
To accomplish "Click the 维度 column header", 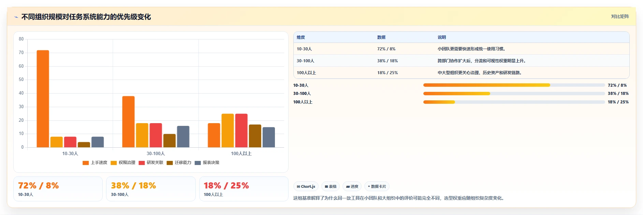I will coord(301,37).
